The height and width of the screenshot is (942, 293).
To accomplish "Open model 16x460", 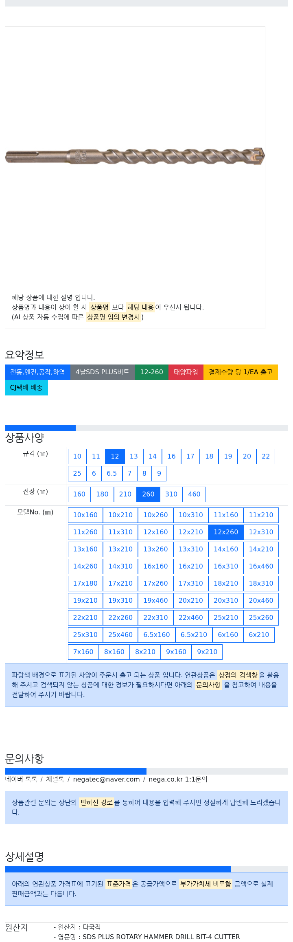I will (x=261, y=566).
